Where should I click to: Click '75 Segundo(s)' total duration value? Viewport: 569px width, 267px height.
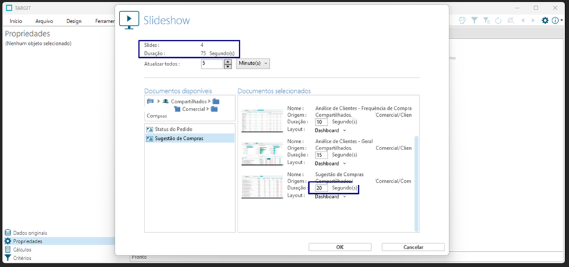(x=217, y=53)
